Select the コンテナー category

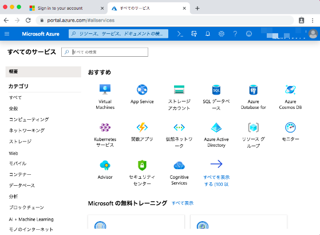[20, 174]
